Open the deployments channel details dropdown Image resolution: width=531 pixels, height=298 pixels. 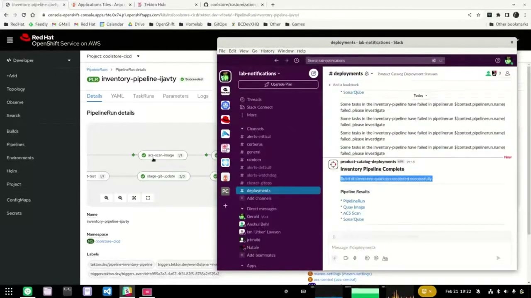[372, 74]
